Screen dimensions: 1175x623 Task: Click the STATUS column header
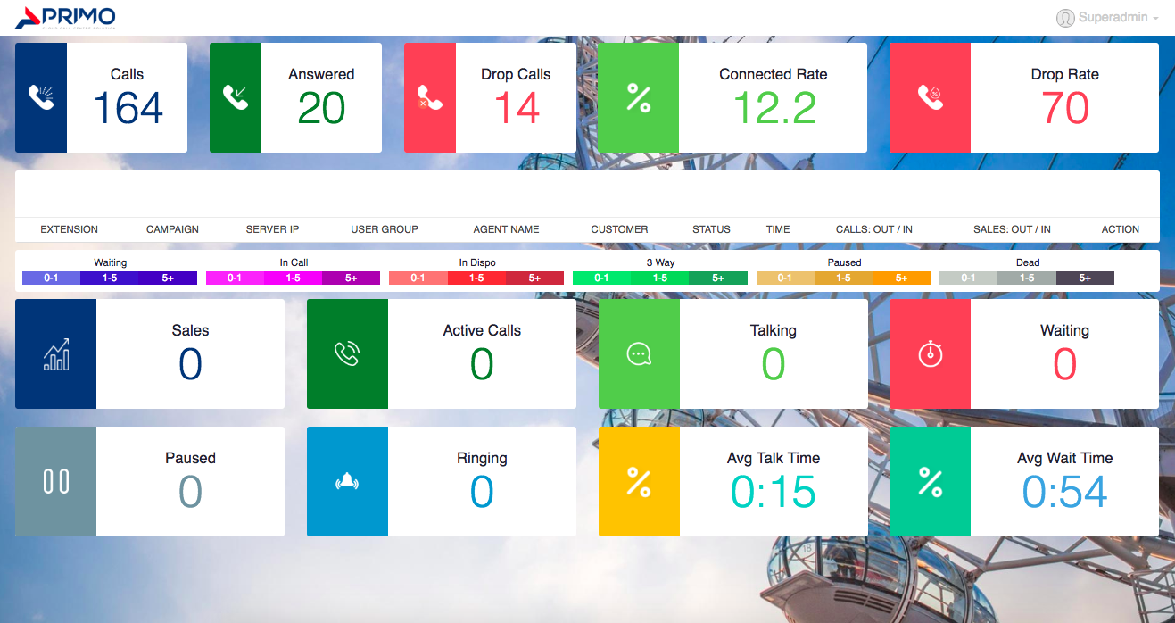coord(711,229)
